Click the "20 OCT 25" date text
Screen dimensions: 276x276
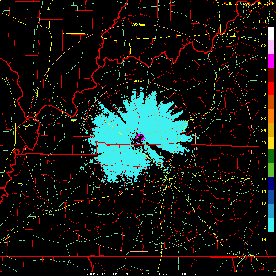168,274
